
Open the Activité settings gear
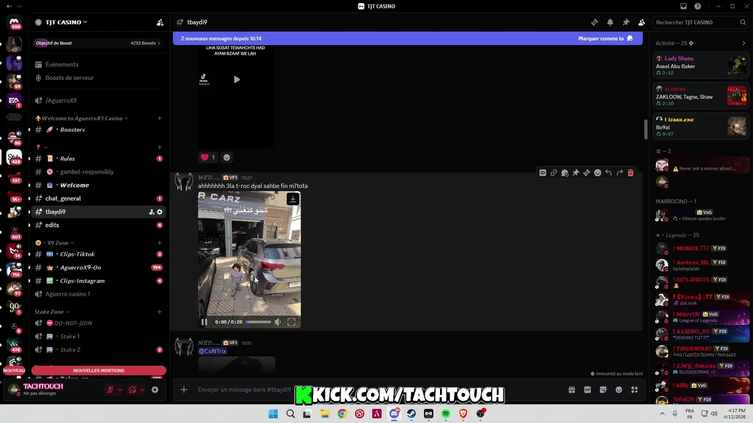[x=691, y=43]
